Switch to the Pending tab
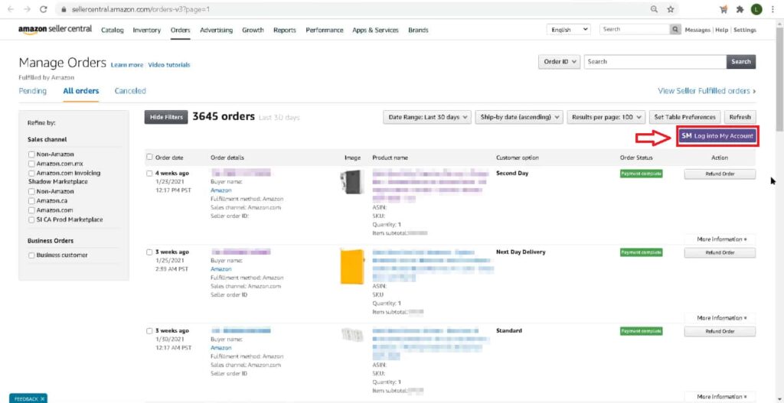This screenshot has width=784, height=403. (x=32, y=91)
